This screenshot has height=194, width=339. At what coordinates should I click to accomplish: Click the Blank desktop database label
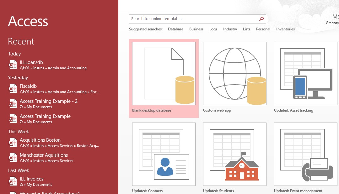pyautogui.click(x=152, y=110)
